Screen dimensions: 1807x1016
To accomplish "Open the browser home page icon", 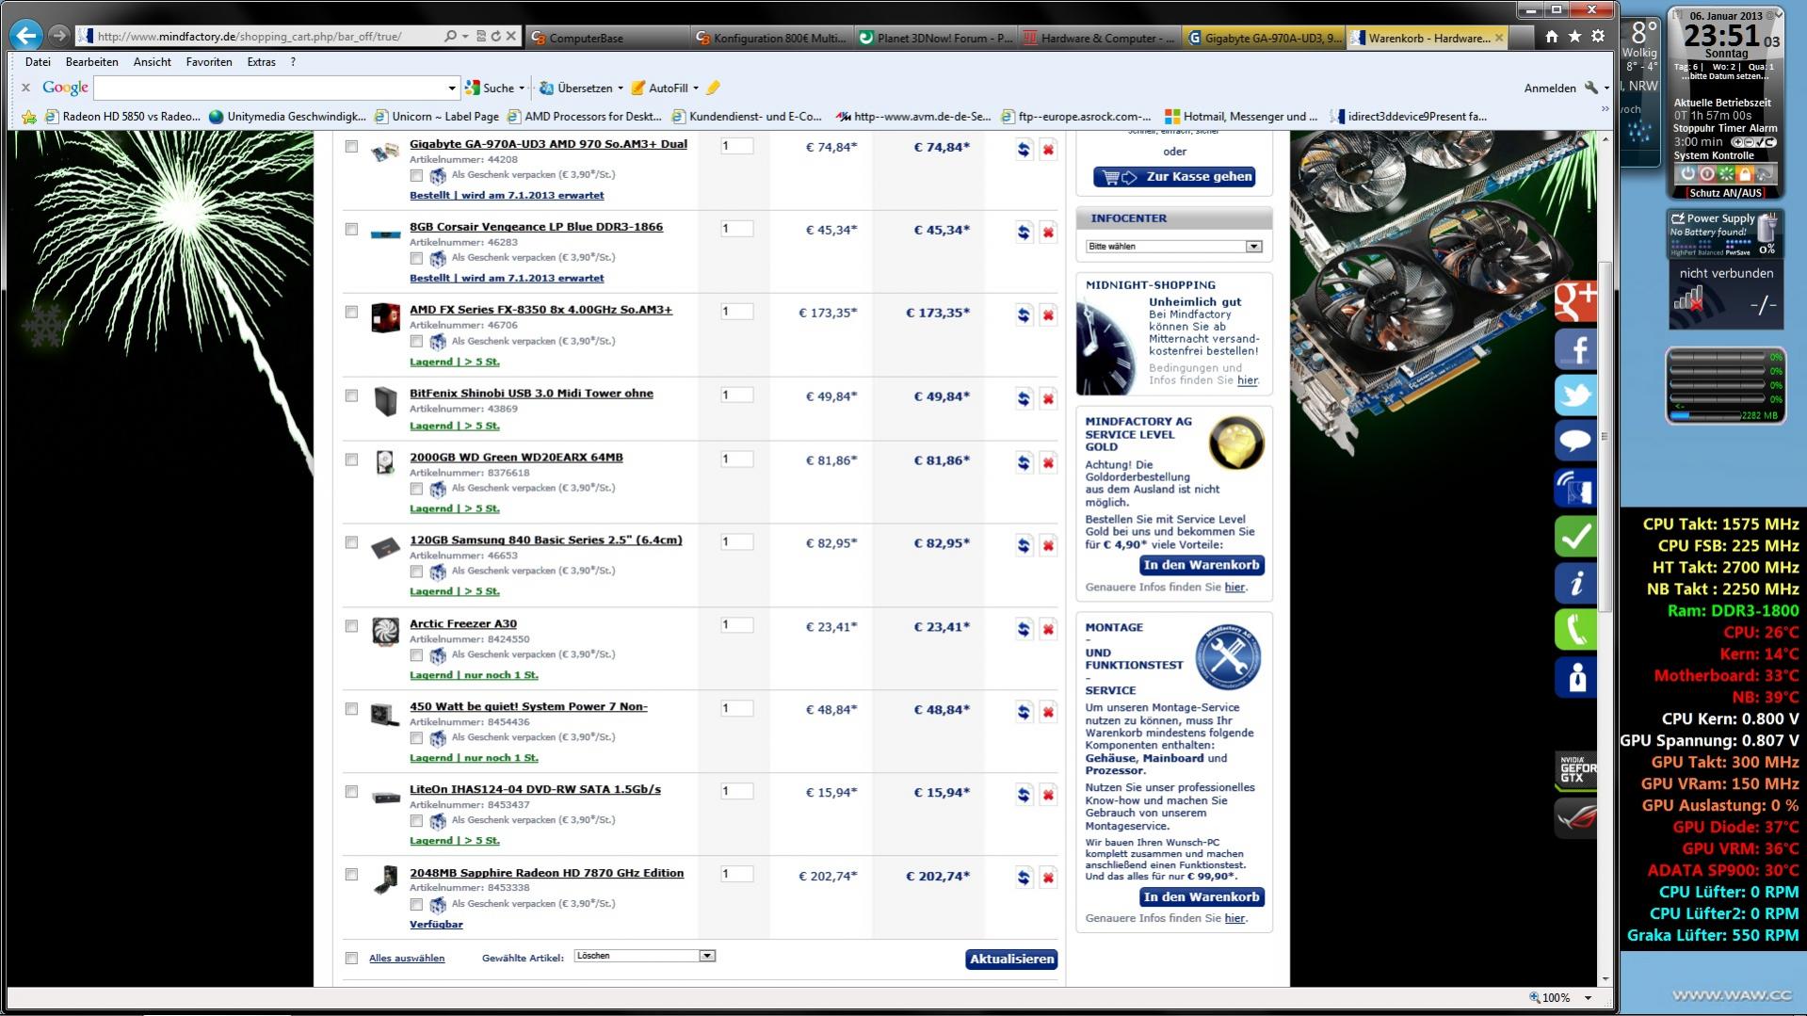I will tap(1551, 37).
